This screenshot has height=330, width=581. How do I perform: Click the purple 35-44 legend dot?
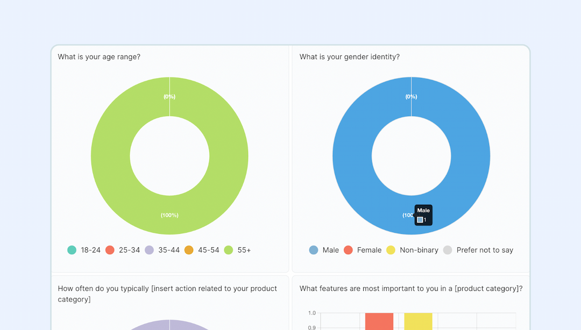point(149,250)
